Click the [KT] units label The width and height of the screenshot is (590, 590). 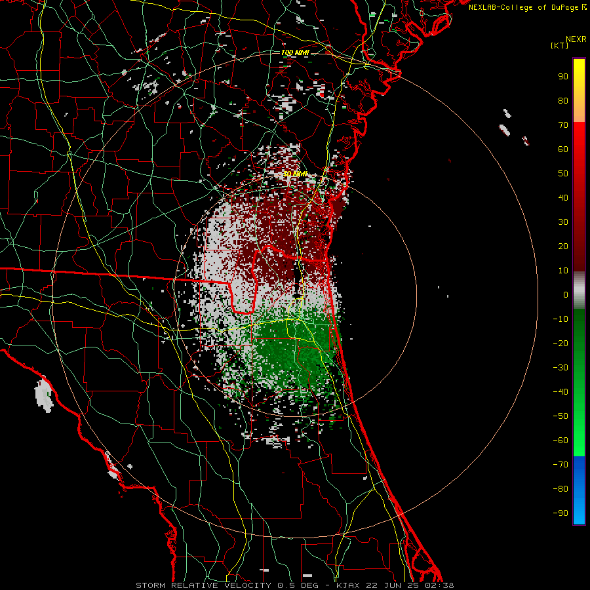[560, 45]
